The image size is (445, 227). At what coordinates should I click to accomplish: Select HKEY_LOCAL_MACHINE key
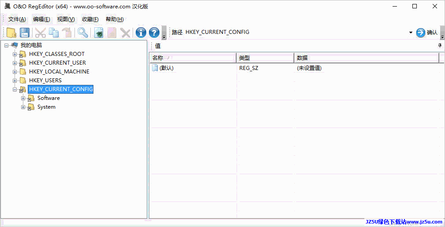tap(59, 71)
